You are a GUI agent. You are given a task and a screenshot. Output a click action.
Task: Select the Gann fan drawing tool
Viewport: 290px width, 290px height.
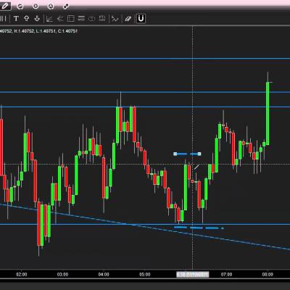coord(49,19)
